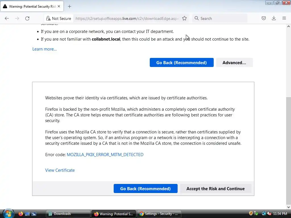Switch to Firefox Warning taskbar button
Screen dimensions: 291x218
114,214
